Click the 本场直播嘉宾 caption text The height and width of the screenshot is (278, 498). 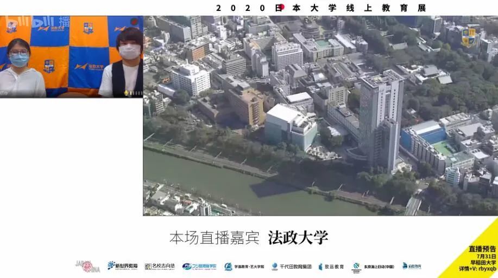215,238
